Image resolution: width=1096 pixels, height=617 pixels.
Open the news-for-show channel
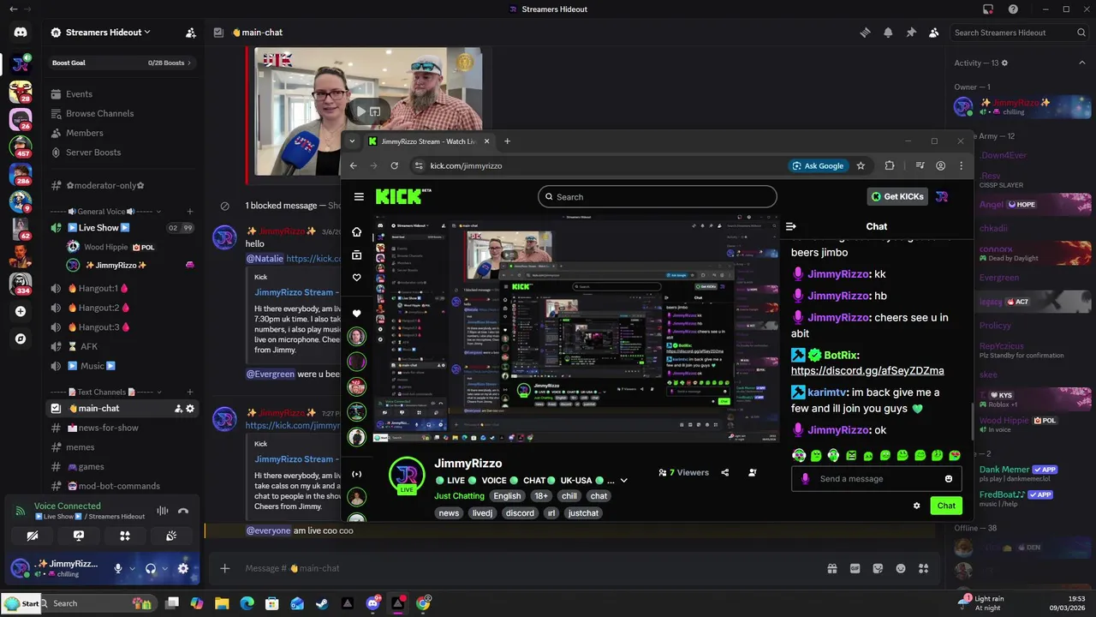(122, 428)
